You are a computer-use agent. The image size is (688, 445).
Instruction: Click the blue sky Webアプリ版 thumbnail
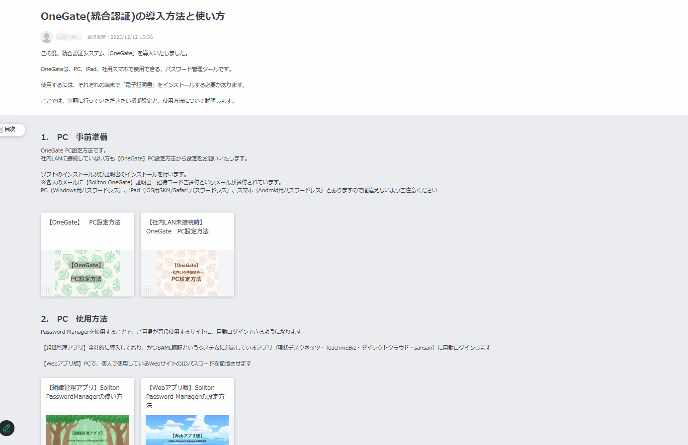[x=187, y=430]
